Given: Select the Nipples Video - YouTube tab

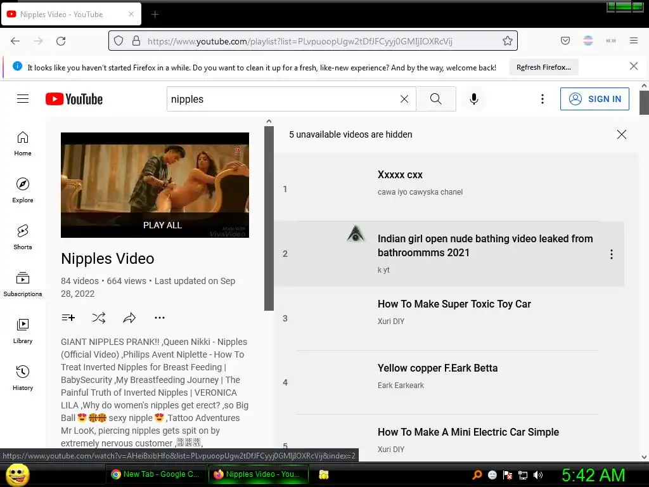Looking at the screenshot, I should coord(71,14).
